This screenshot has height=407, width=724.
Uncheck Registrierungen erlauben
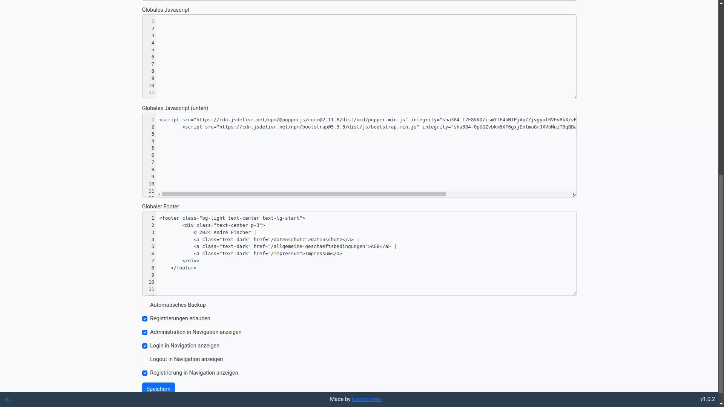[x=145, y=319]
